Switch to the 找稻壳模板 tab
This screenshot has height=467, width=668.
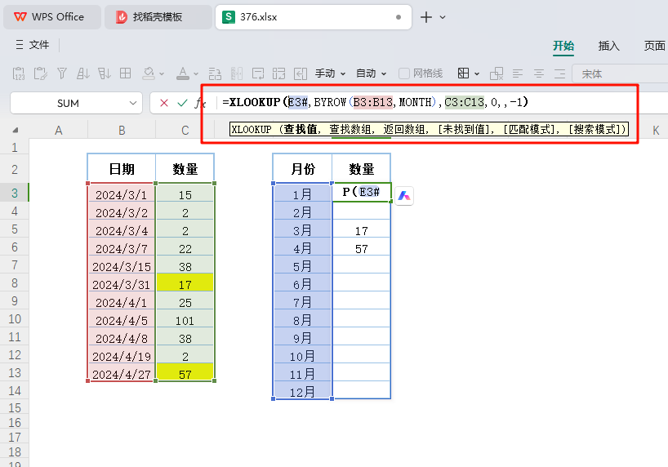pos(158,17)
